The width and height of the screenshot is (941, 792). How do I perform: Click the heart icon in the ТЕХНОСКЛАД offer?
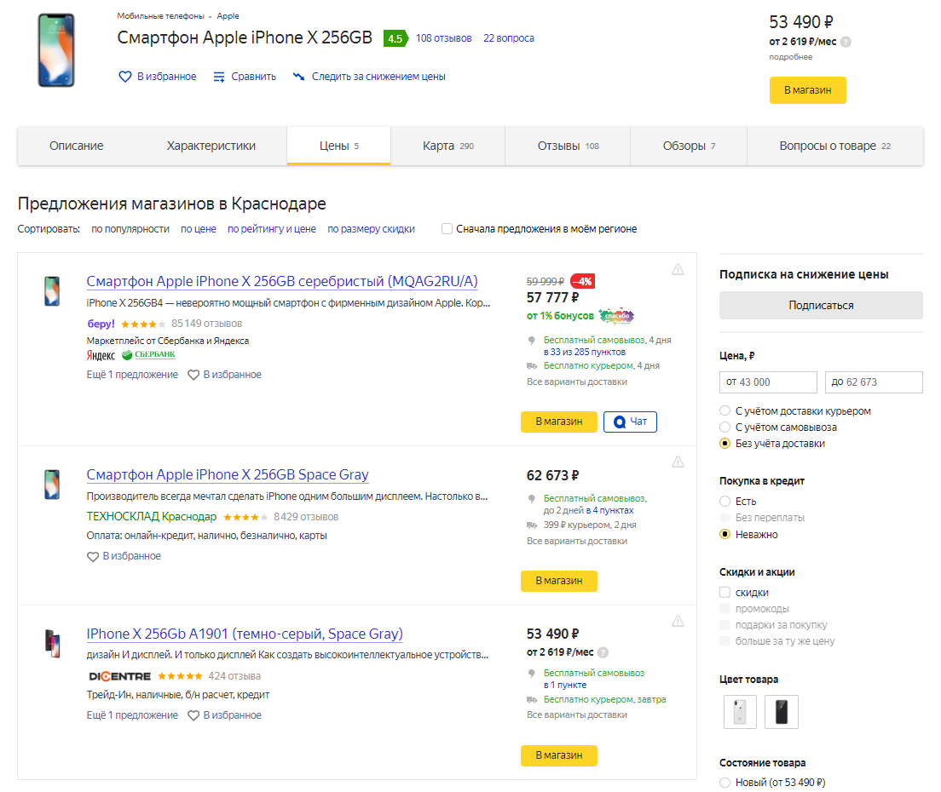point(92,556)
